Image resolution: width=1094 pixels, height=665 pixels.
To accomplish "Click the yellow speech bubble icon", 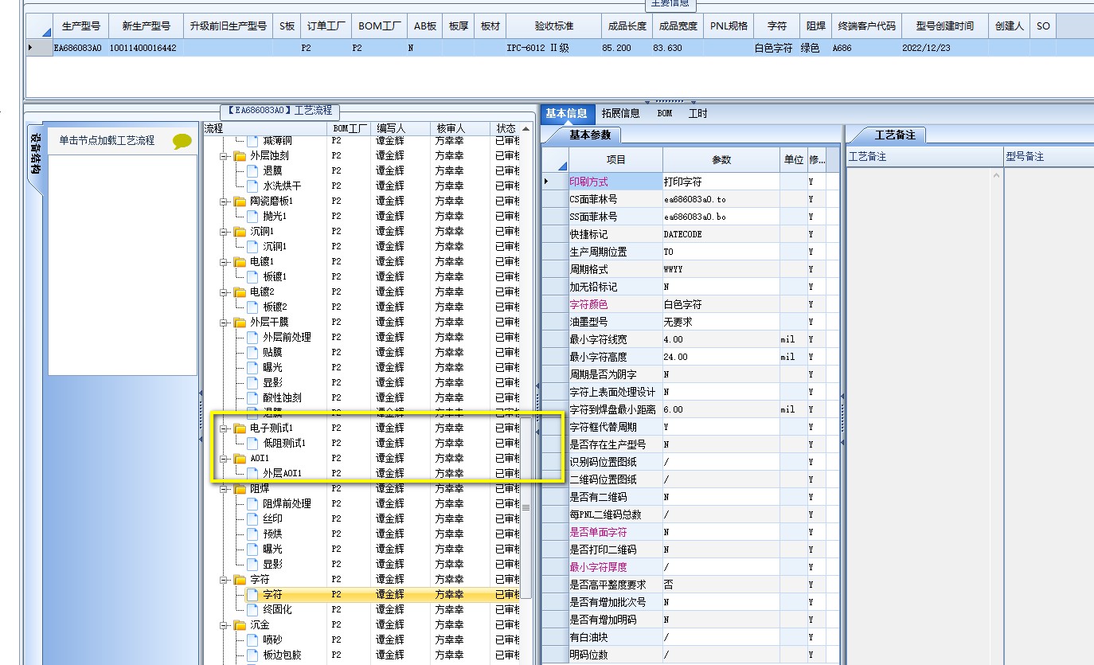I will point(182,142).
